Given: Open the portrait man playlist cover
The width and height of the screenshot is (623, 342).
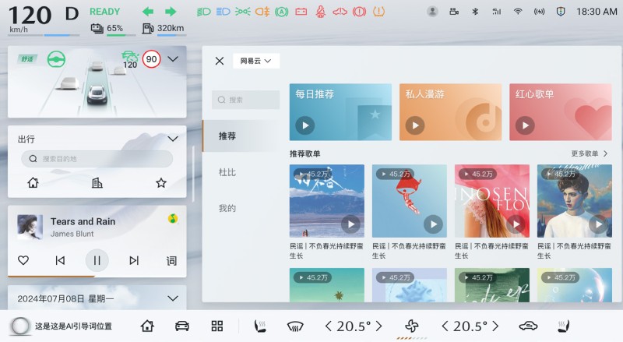Looking at the screenshot, I should [575, 201].
